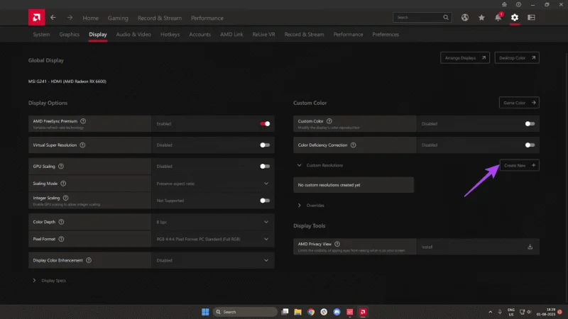Click Desktop Color button
The width and height of the screenshot is (568, 319).
517,58
